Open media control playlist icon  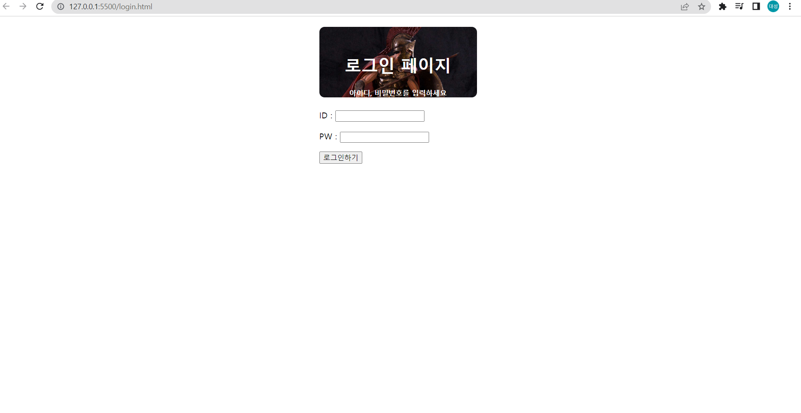pos(740,6)
